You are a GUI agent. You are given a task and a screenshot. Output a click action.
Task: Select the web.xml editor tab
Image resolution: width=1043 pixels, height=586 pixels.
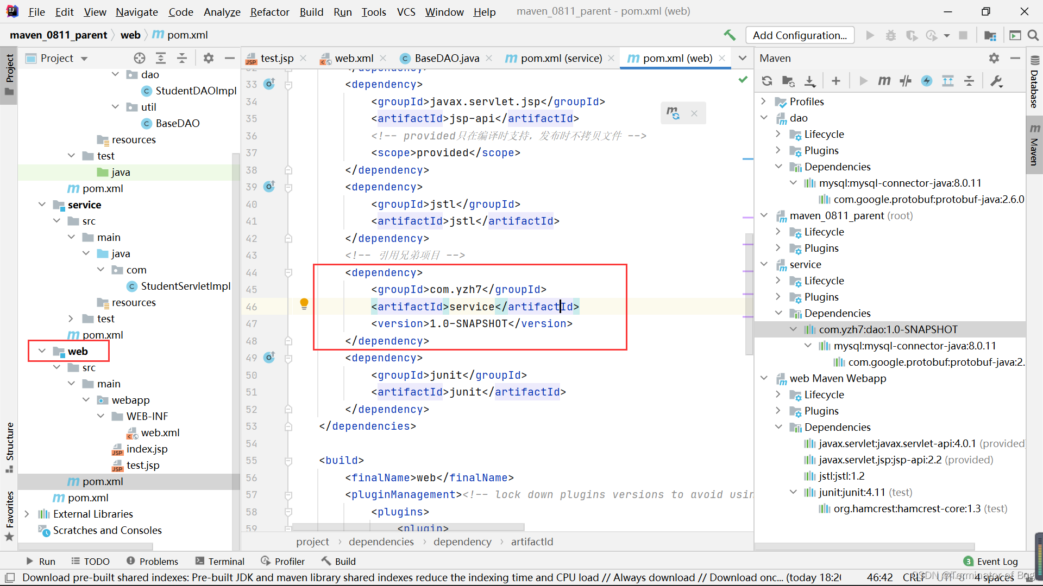click(354, 58)
